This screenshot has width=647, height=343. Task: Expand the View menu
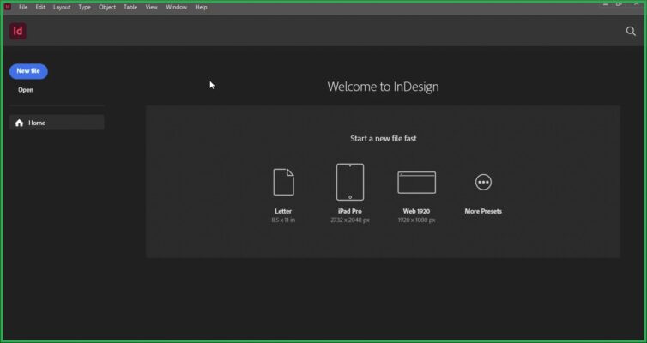click(151, 7)
